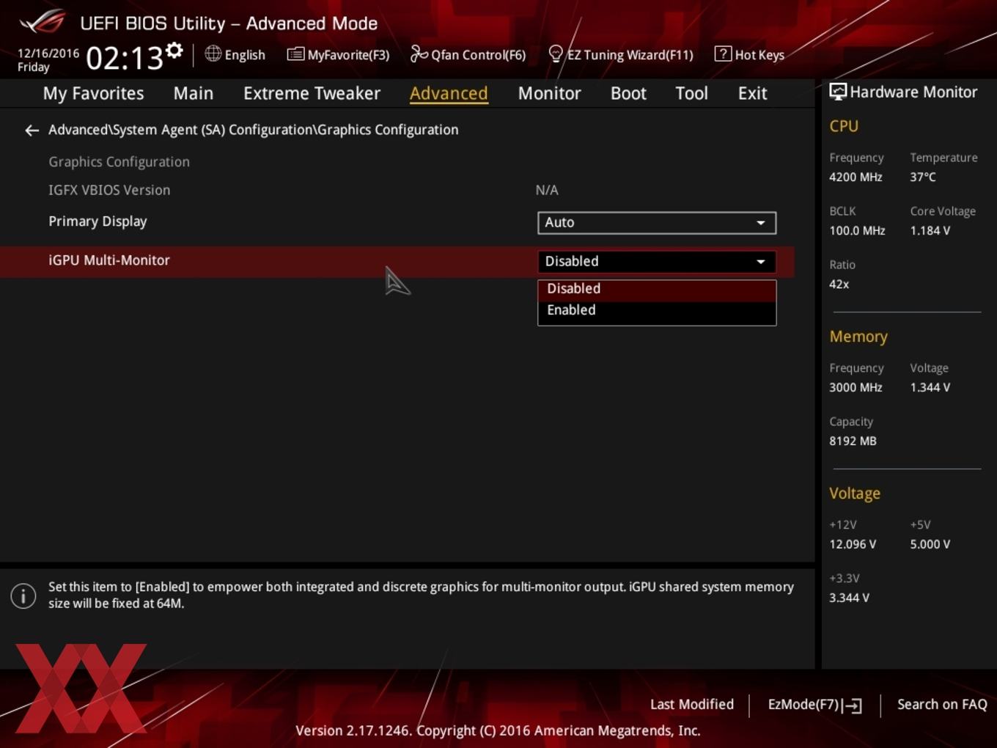Go to the Monitor tab
The image size is (997, 748).
coord(550,94)
